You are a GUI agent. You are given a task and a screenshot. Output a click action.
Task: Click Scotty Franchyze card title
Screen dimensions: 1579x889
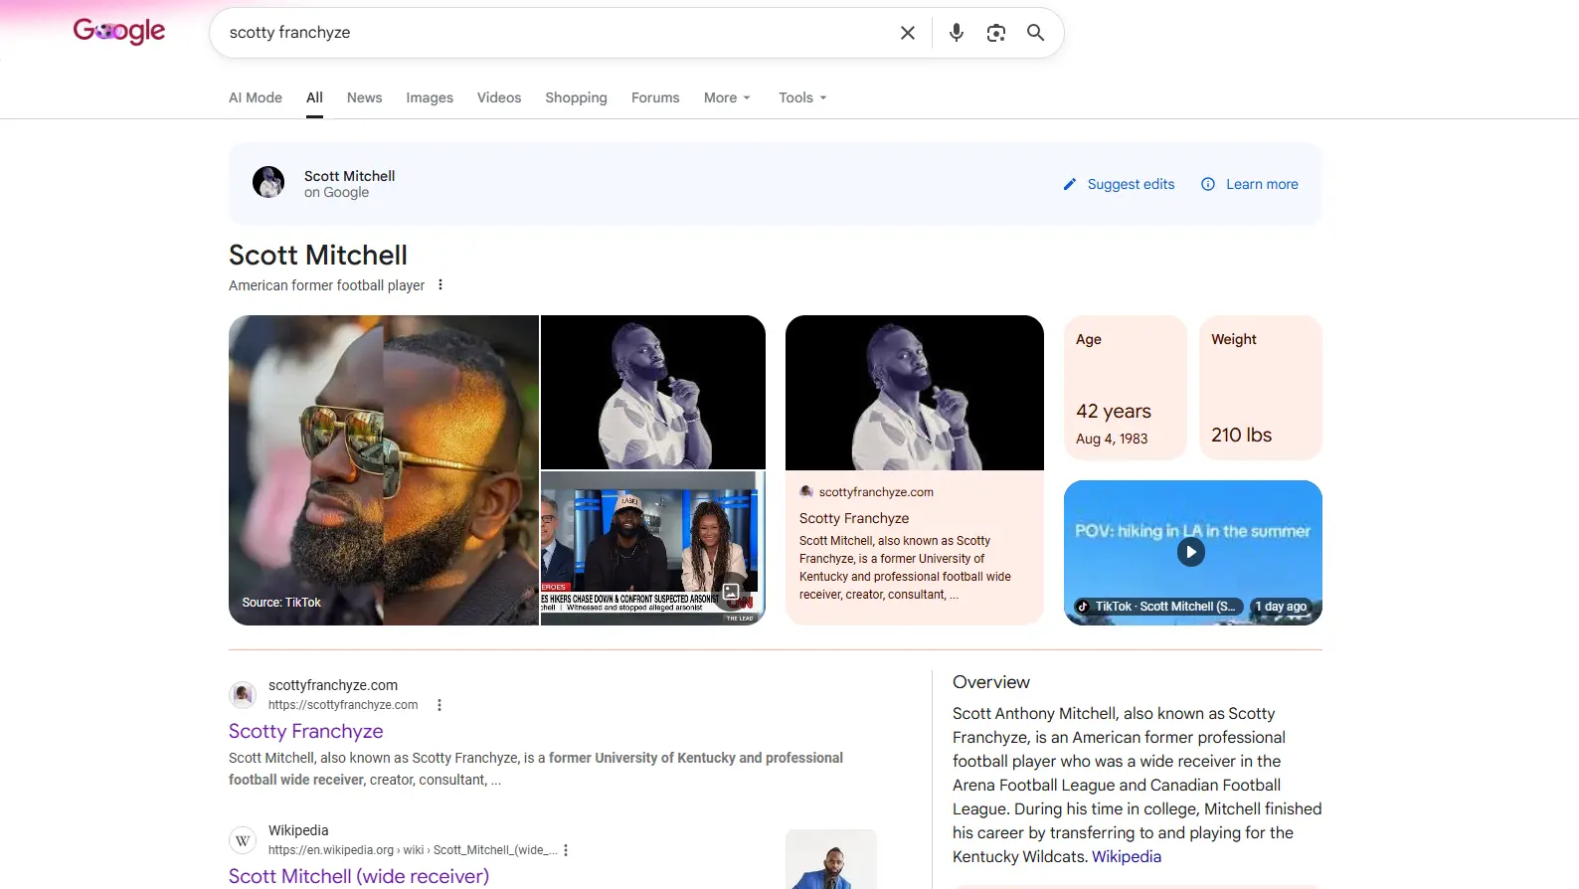point(854,518)
